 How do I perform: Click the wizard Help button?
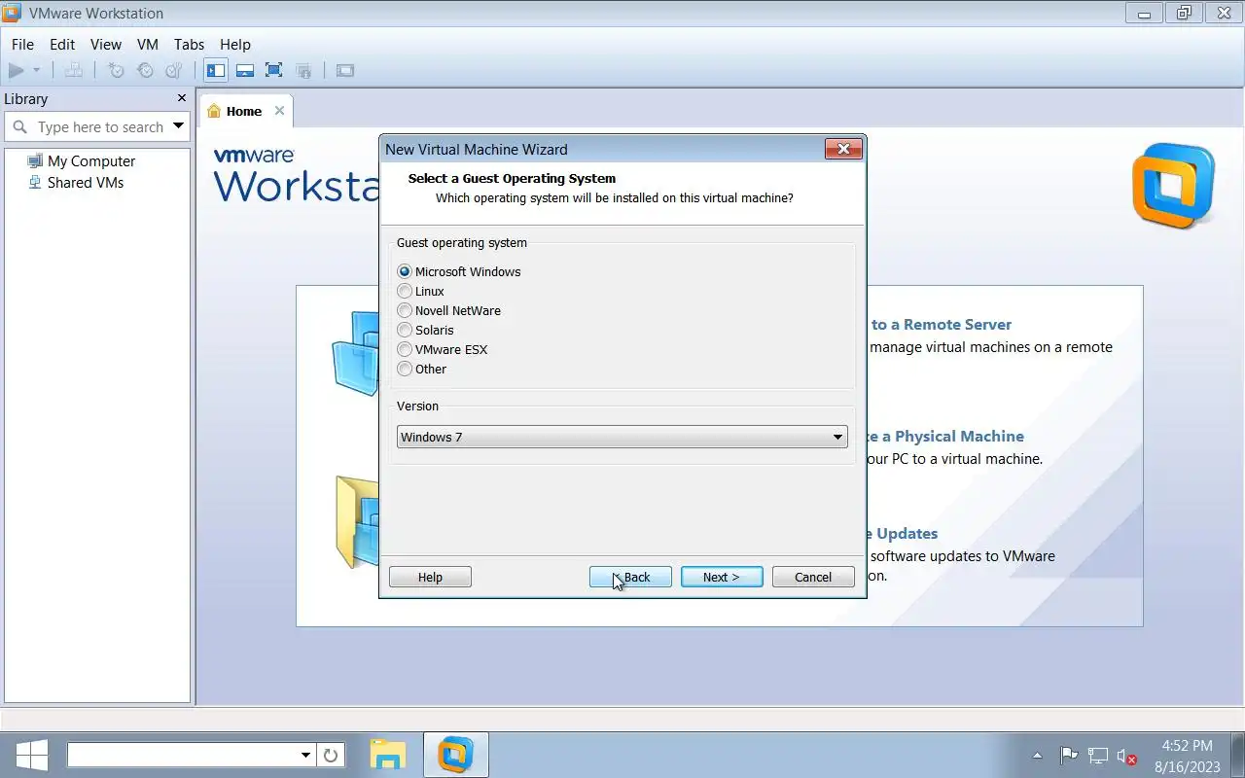(430, 577)
